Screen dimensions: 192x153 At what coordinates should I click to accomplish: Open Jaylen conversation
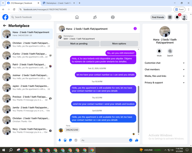(27, 88)
